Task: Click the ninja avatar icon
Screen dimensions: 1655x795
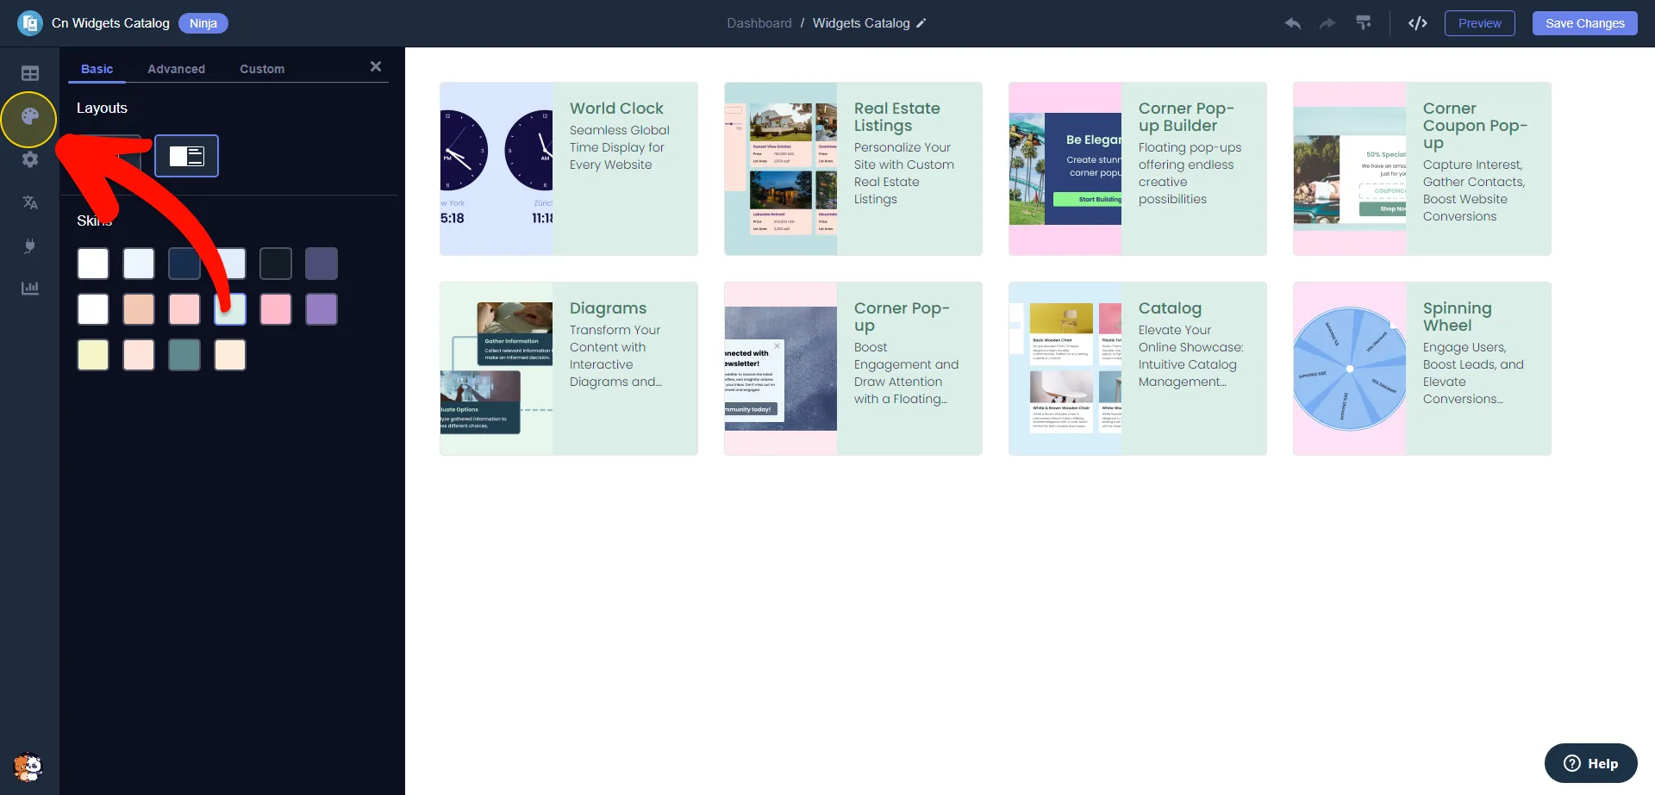Action: pos(28,767)
